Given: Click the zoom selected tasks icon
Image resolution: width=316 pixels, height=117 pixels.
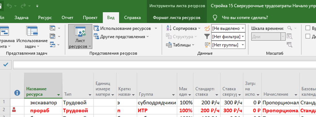Looking at the screenshot, I should pyautogui.click(x=290, y=45).
